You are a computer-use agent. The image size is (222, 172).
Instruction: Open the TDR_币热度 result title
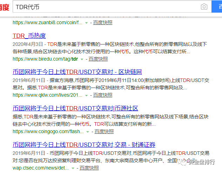(29, 36)
